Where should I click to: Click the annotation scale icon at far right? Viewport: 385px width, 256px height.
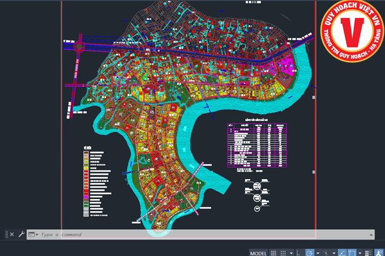coord(380,252)
